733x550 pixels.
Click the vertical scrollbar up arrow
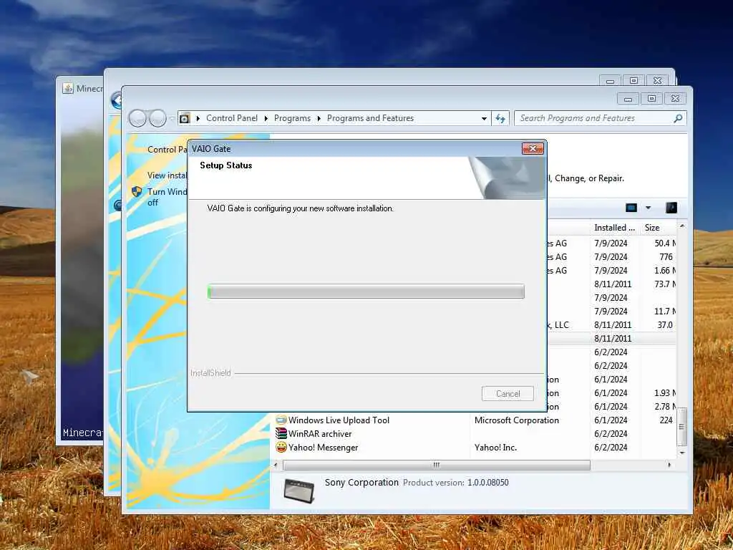[x=682, y=226]
